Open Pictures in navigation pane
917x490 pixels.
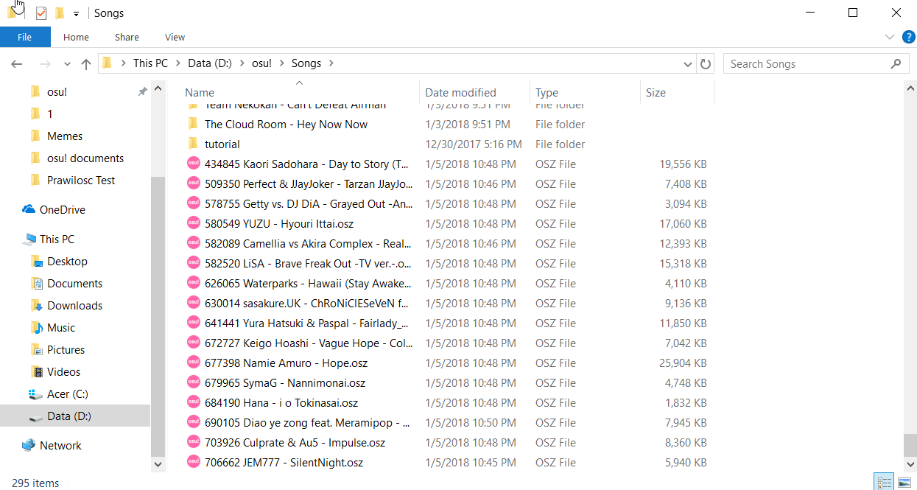point(66,350)
